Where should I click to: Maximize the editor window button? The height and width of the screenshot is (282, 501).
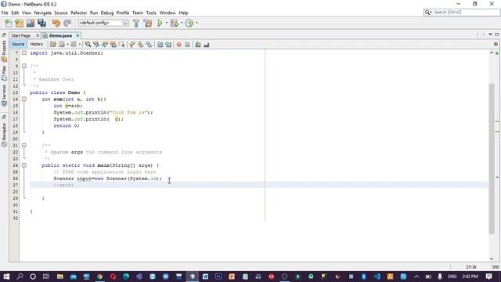(x=497, y=34)
